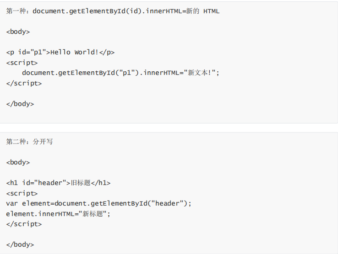Click the opening body tag in second block
This screenshot has height=254, width=338.
pos(18,162)
